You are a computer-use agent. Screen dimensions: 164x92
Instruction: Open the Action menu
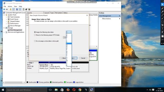tap(10, 6)
